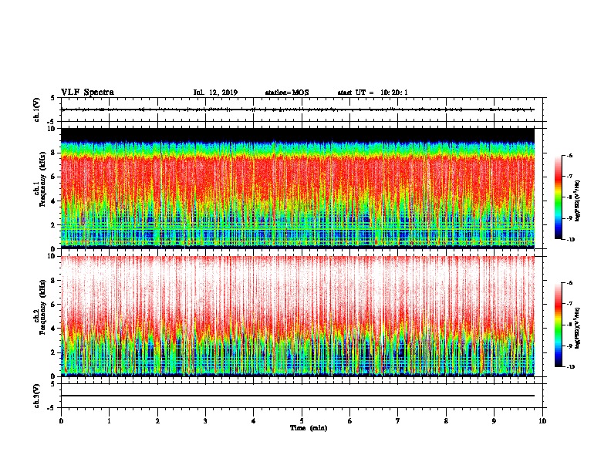The height and width of the screenshot is (472, 611).
Task: Click the 'ch.1(V)' waveform axis label
Action: (36, 110)
